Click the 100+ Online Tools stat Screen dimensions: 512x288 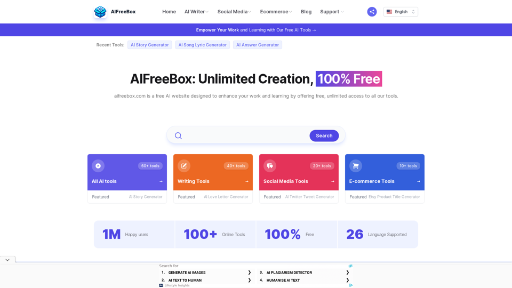(214, 235)
